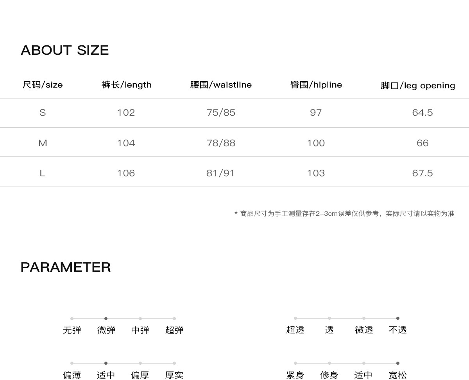Viewport: 469px width, 380px height.
Task: Click the 臀围/hipline column header
Action: coord(316,85)
